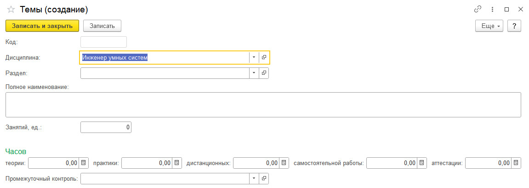Viewport: 529px width, 188px height.
Task: Focus the Полное наименование text area
Action: (x=263, y=105)
